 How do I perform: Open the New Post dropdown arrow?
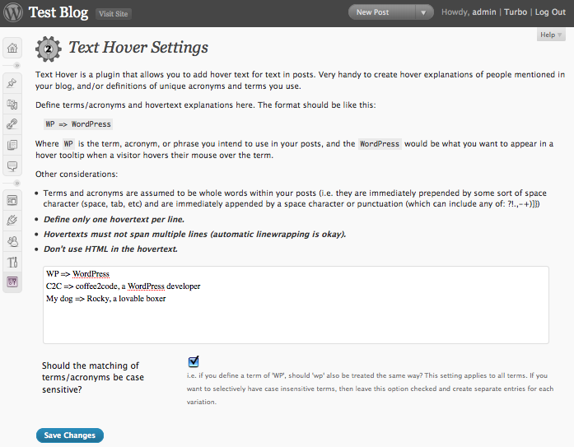pos(423,12)
